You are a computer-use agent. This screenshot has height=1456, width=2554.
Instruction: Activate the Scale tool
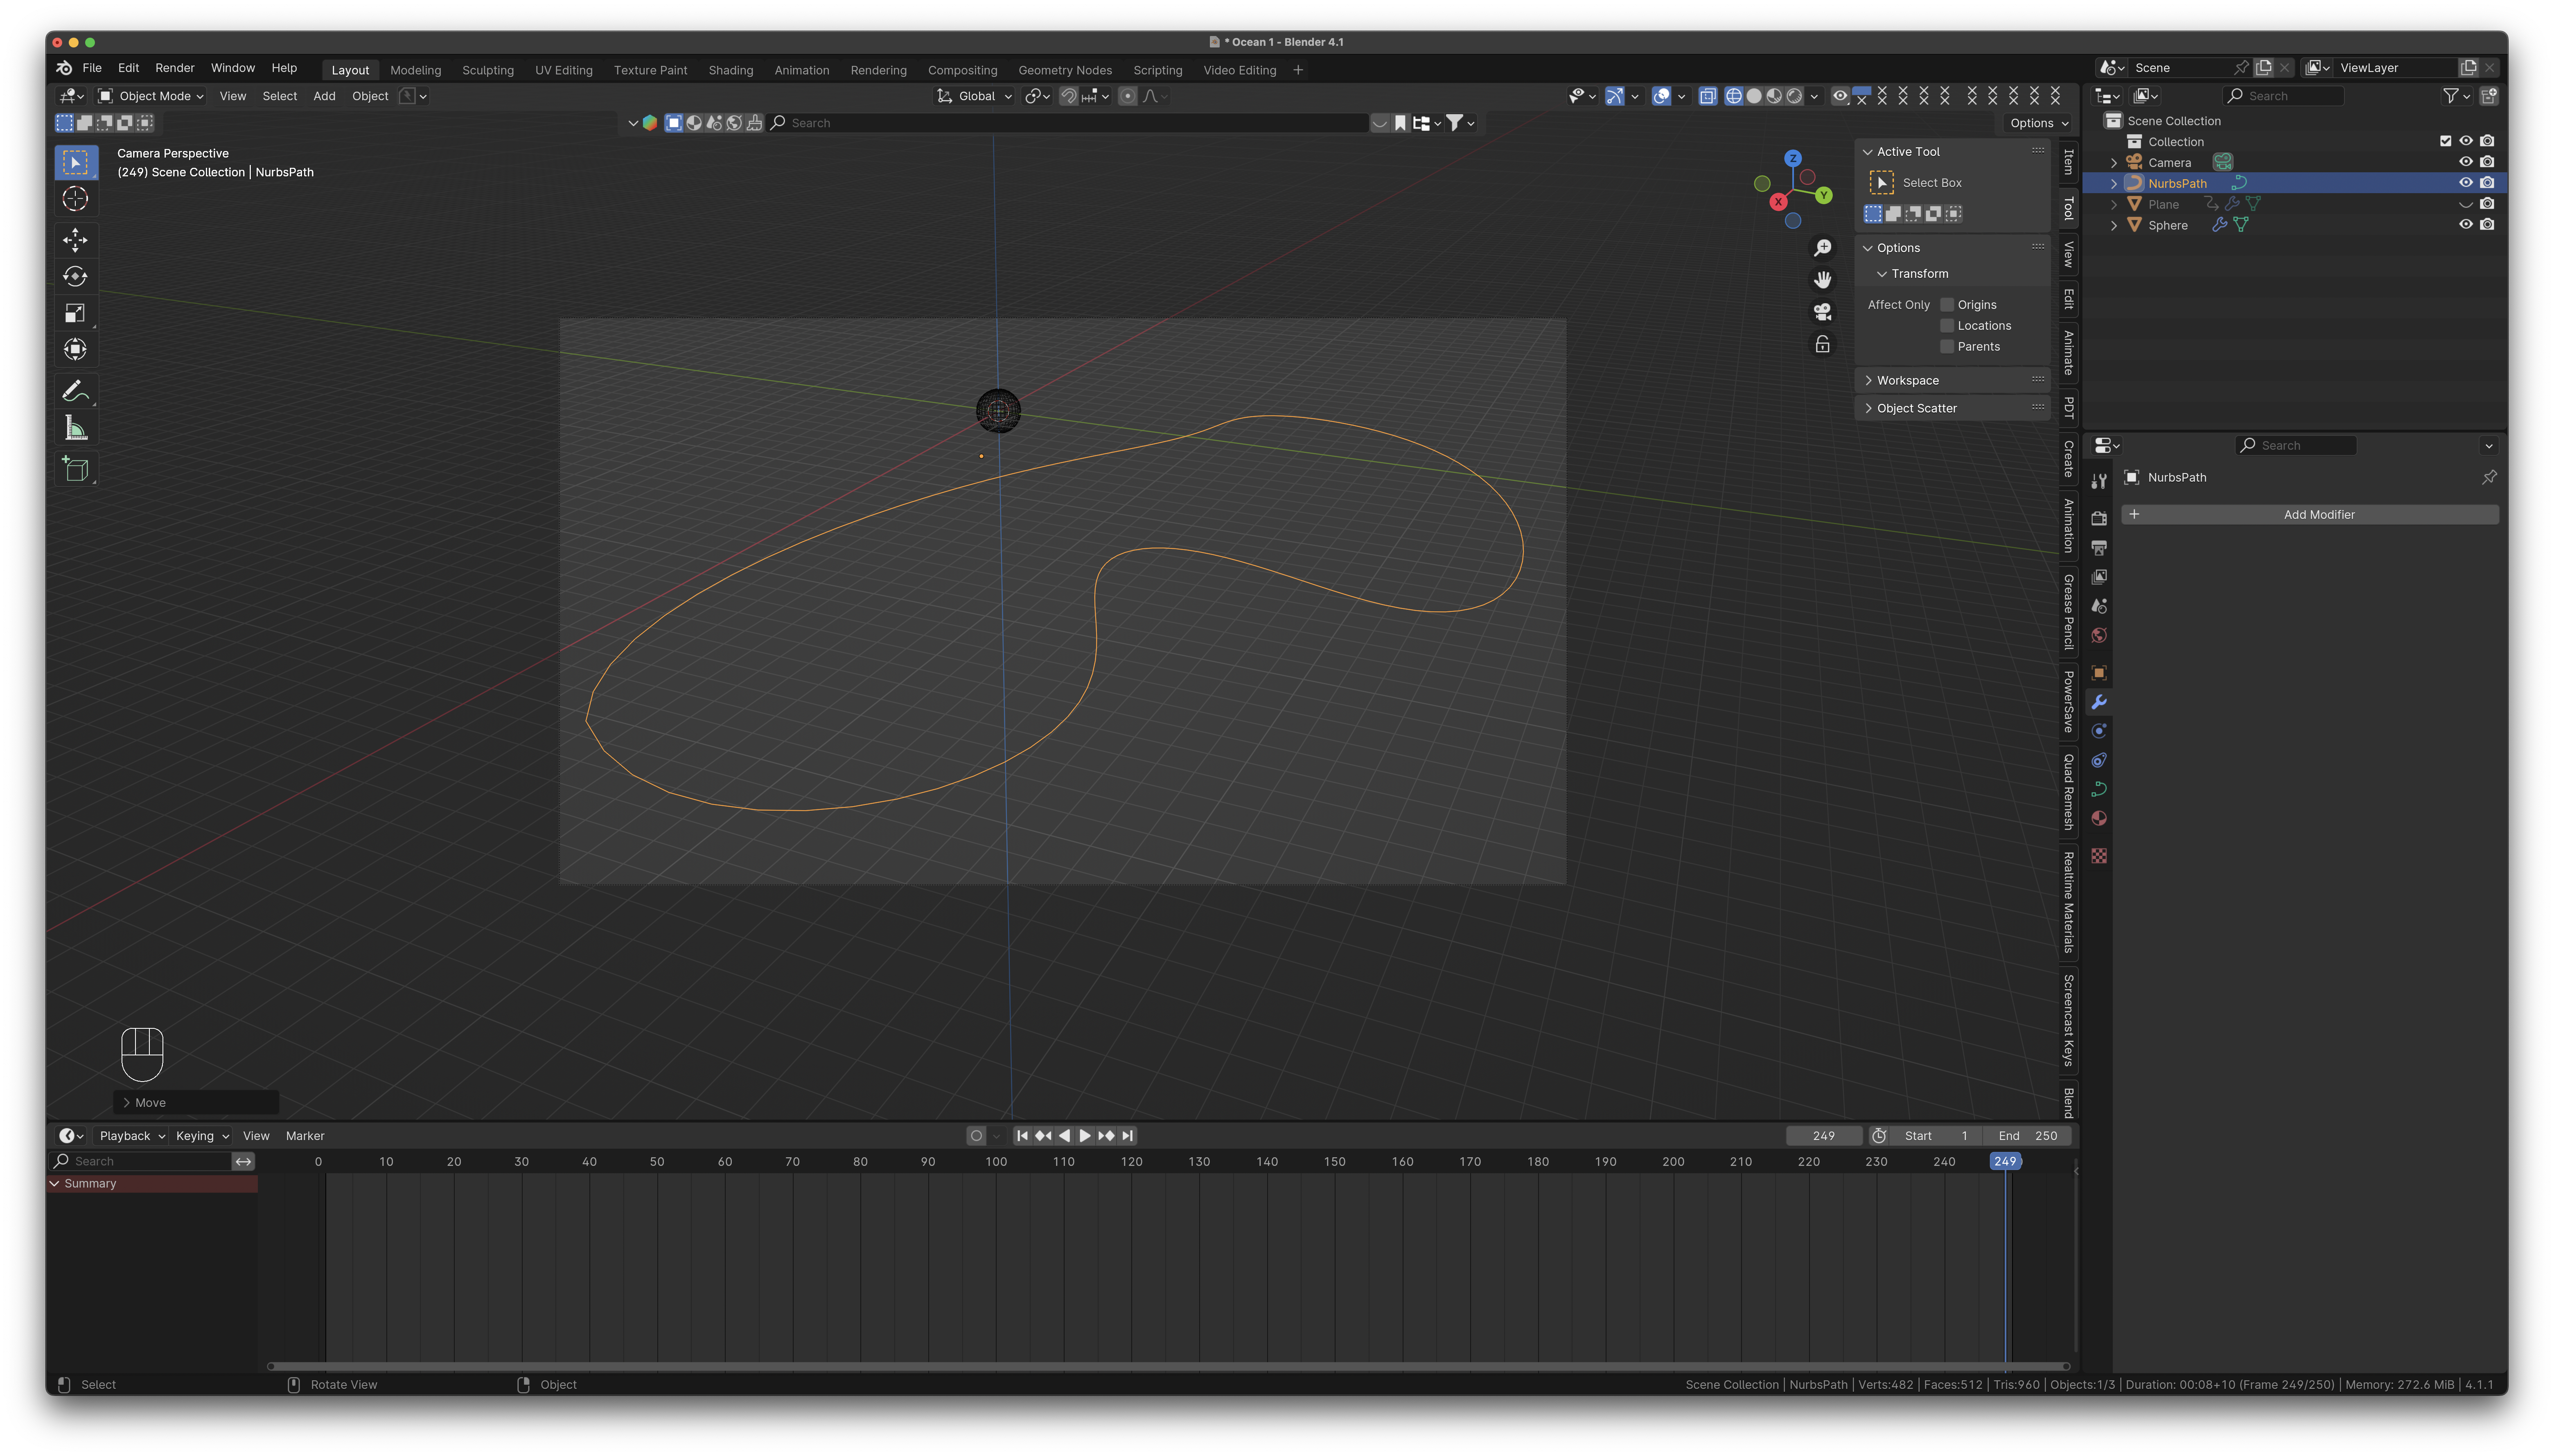coord(75,313)
